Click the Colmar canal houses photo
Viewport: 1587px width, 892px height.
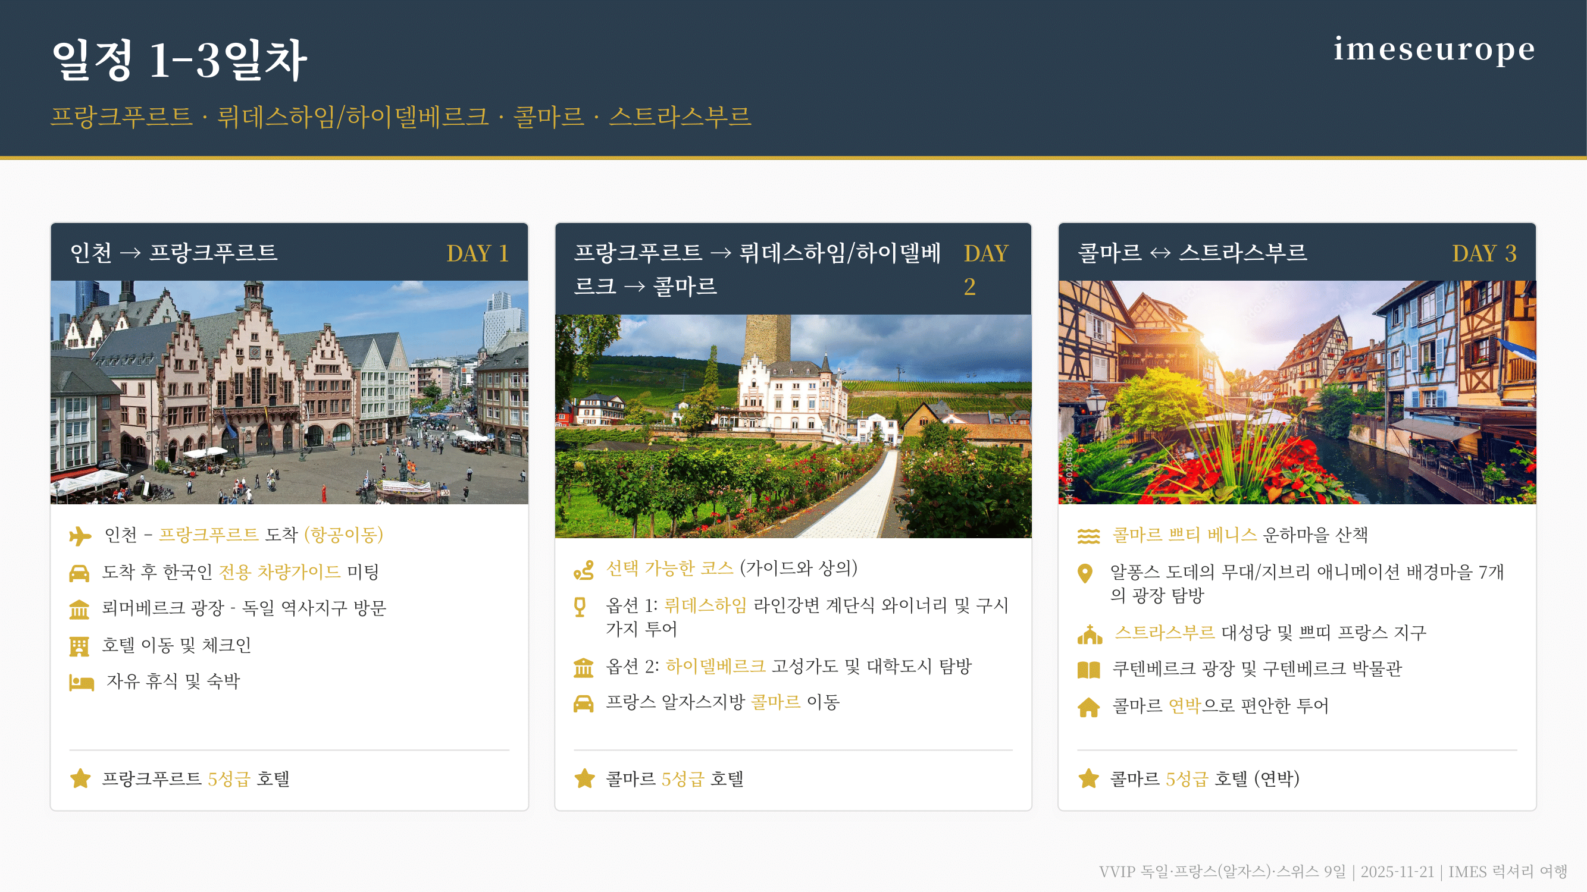pos(1297,392)
